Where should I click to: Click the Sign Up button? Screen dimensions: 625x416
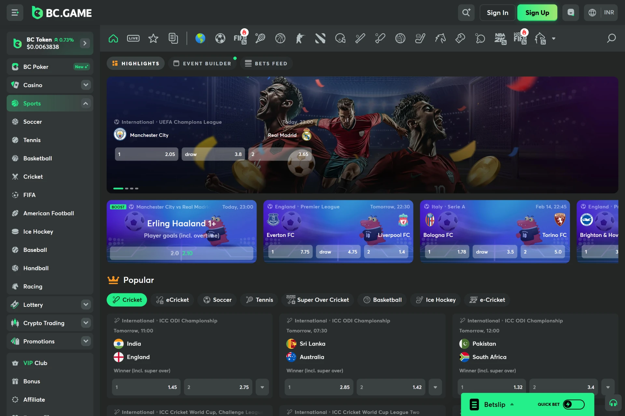537,13
